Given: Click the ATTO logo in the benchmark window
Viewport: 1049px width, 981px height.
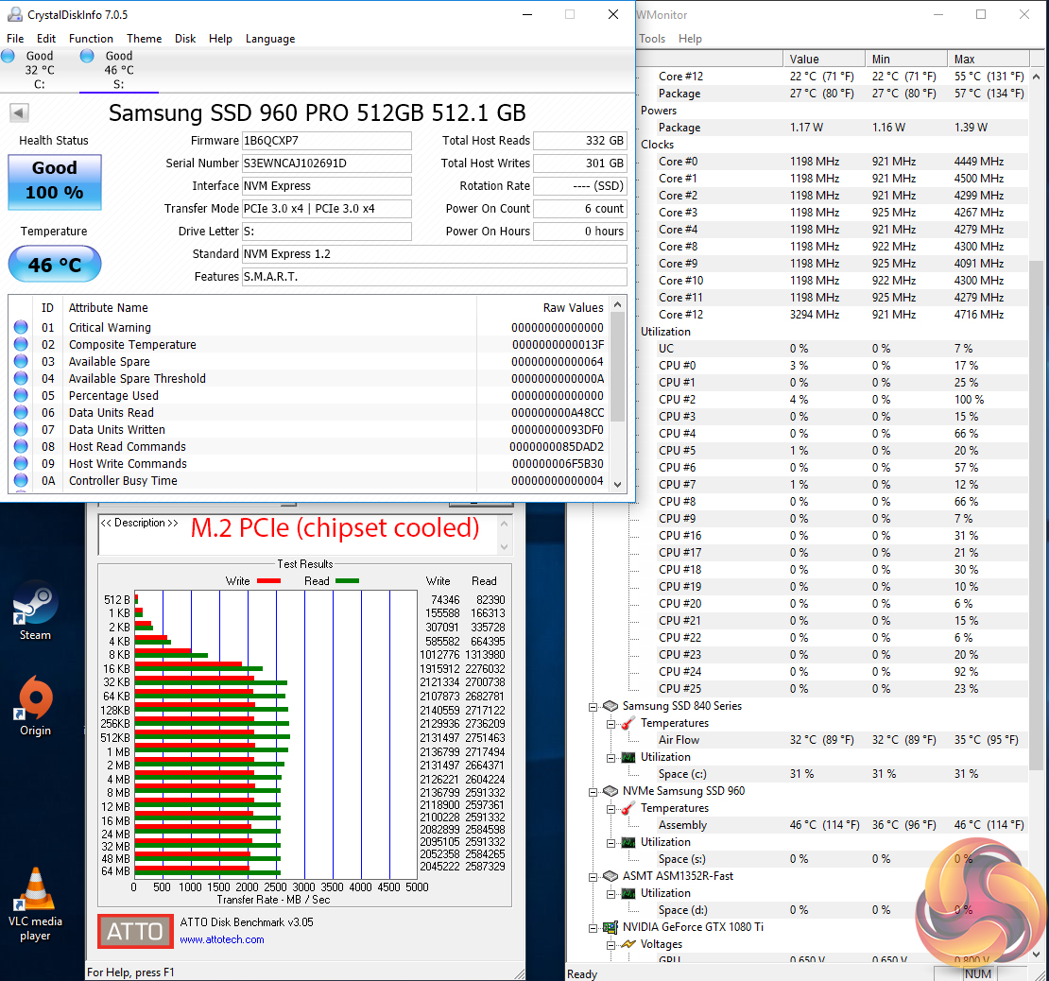Looking at the screenshot, I should click(136, 931).
